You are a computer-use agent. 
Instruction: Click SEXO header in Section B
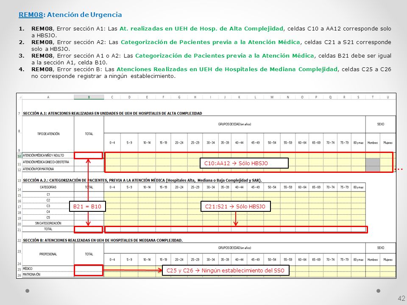point(381,248)
